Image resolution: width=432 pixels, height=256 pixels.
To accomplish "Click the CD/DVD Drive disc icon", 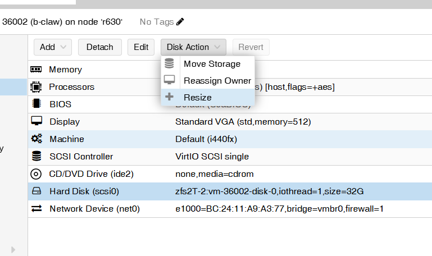I will pyautogui.click(x=37, y=174).
